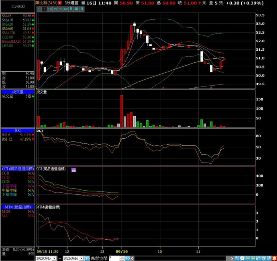The image size is (277, 261).
Task: Click the GO button beside 保留空間 field
Action: (x=127, y=258)
